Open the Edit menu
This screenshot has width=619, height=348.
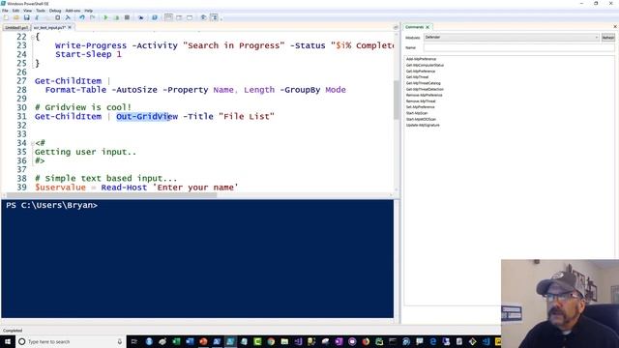[x=15, y=11]
